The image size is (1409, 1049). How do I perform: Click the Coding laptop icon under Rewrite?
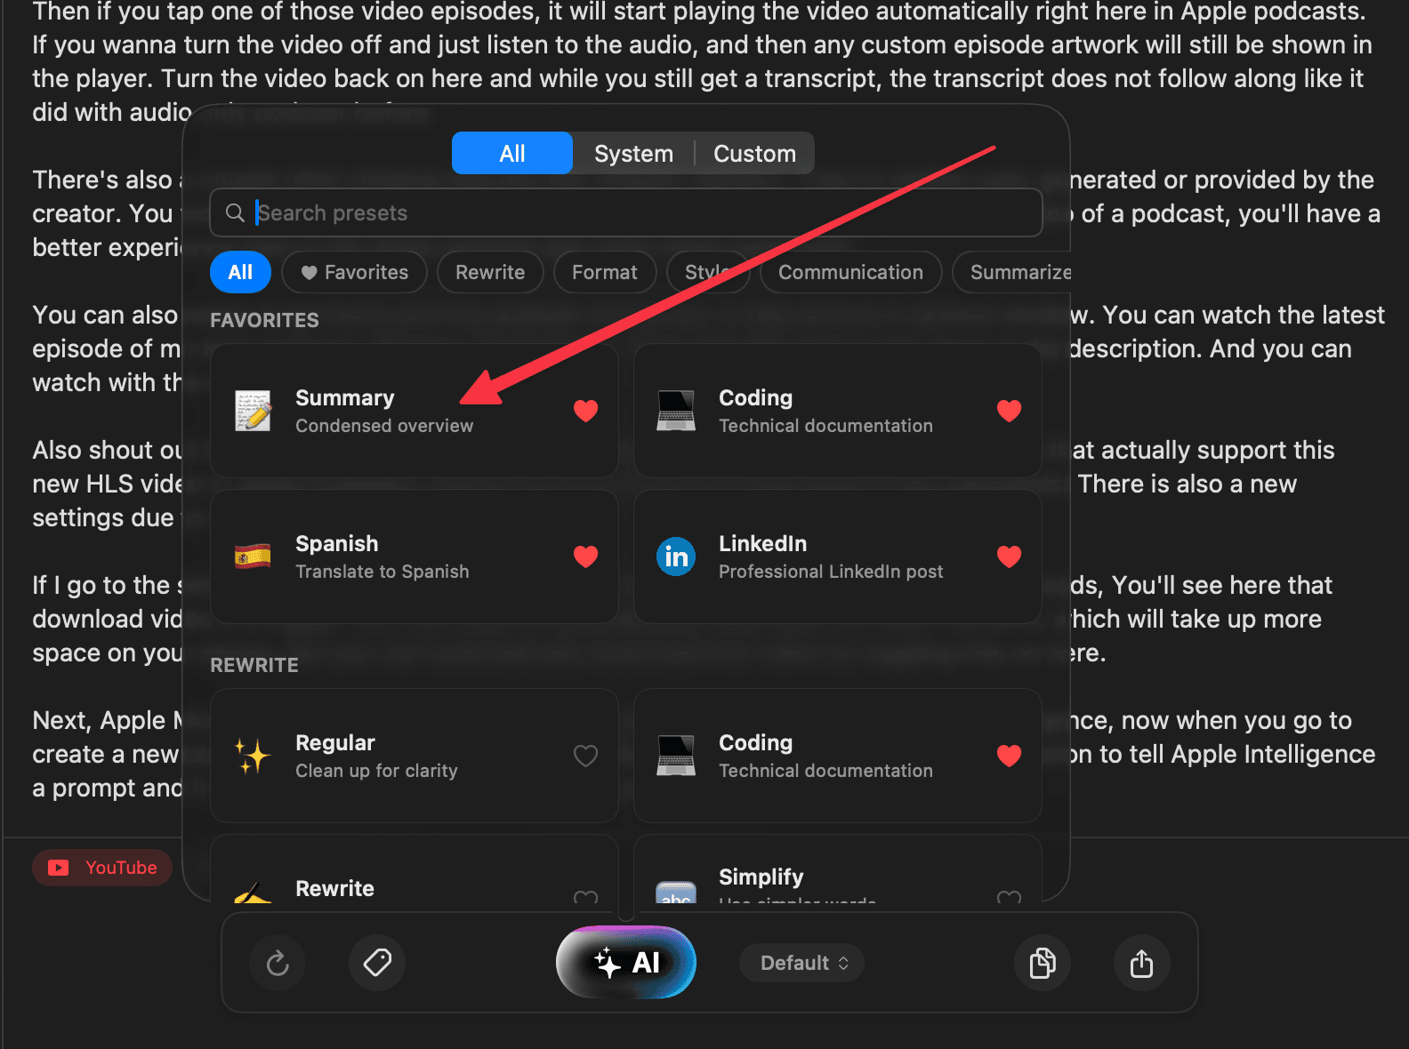click(x=676, y=756)
